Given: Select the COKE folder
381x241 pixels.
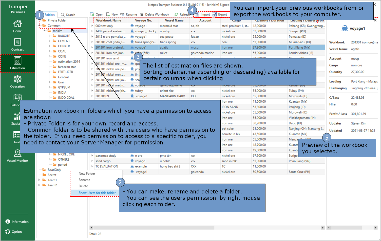Looking at the screenshot, I should click(62, 56).
